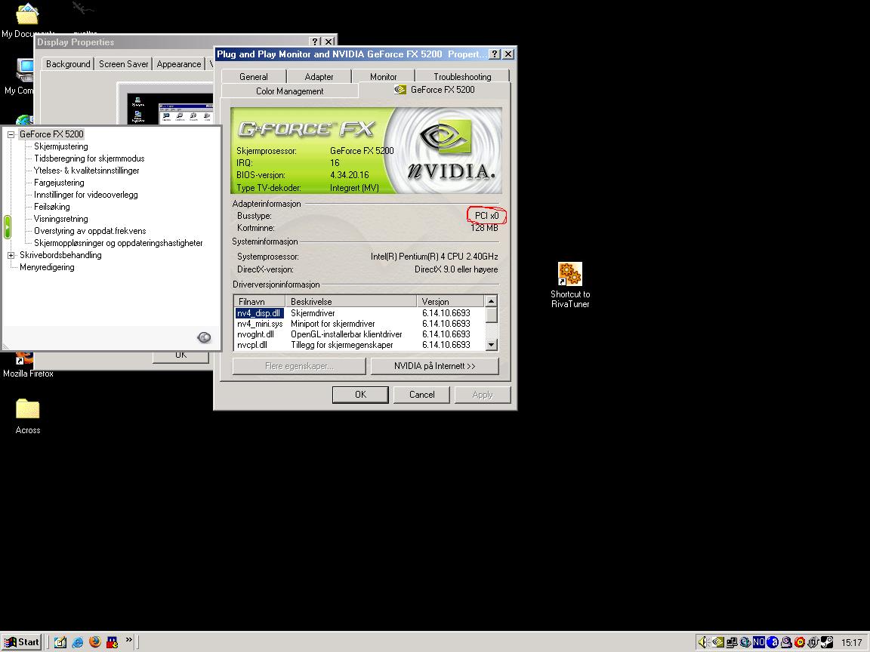Open the M.A.M.E. style quick launch icon

pos(112,642)
